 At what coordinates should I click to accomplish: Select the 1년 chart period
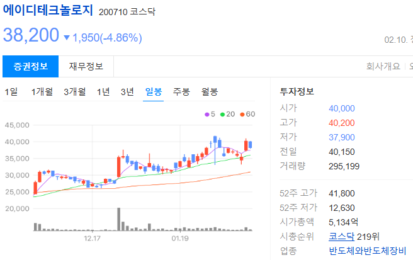103,92
